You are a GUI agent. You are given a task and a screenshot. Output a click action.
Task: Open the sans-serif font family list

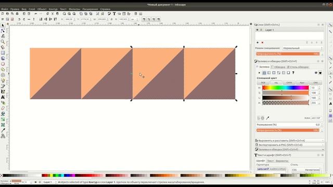272,169
